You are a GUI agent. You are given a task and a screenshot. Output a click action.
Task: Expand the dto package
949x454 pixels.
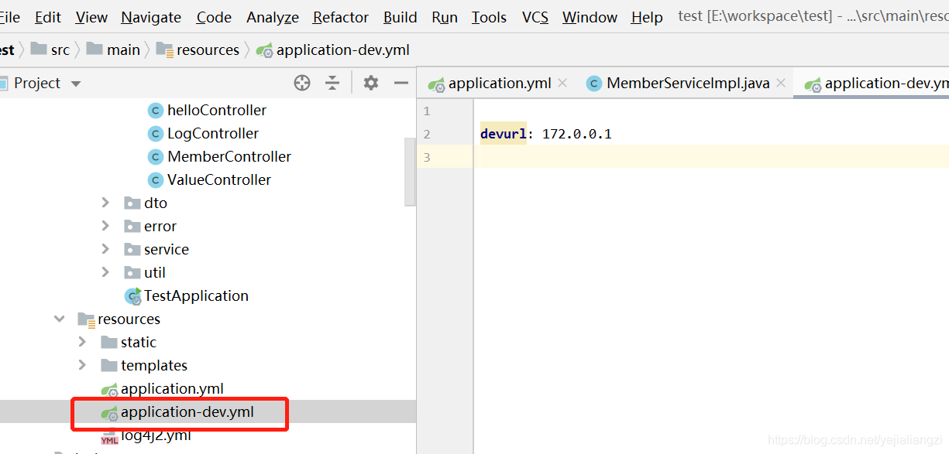tap(106, 203)
